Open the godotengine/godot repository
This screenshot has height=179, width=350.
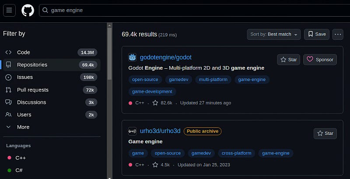166,57
